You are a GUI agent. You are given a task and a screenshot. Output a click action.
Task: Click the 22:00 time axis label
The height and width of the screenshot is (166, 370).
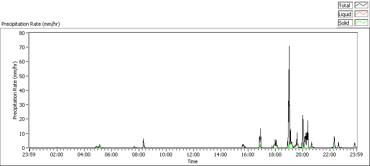[330, 155]
